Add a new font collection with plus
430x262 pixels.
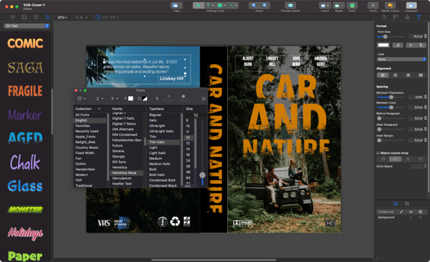pos(99,109)
